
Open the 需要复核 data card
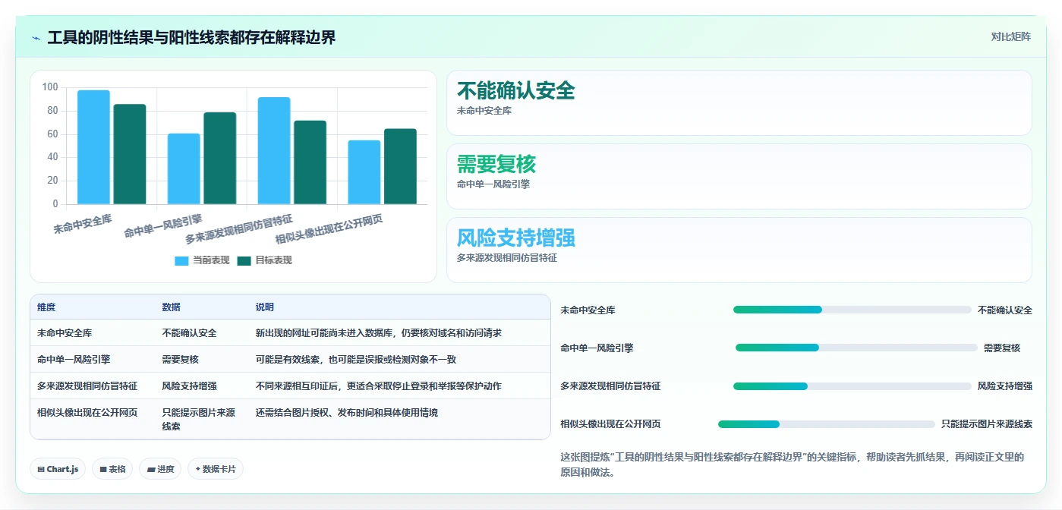click(x=739, y=176)
